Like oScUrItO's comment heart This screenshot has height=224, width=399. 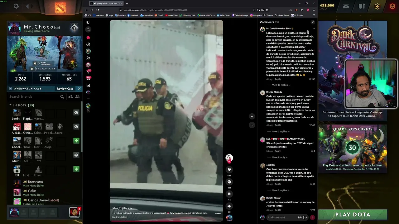click(311, 184)
